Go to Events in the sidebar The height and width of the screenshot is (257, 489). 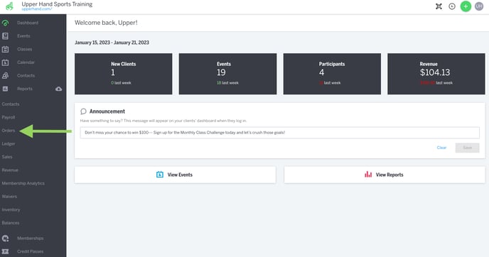(23, 35)
